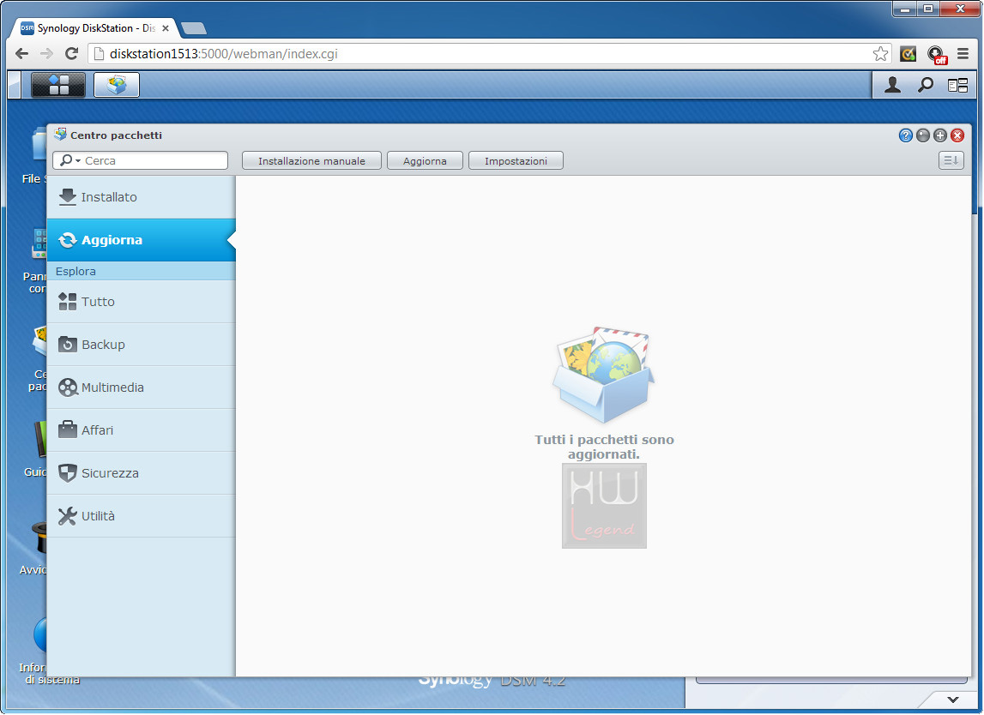Viewport: 984px width, 715px height.
Task: Open the Affari category
Action: tap(142, 430)
